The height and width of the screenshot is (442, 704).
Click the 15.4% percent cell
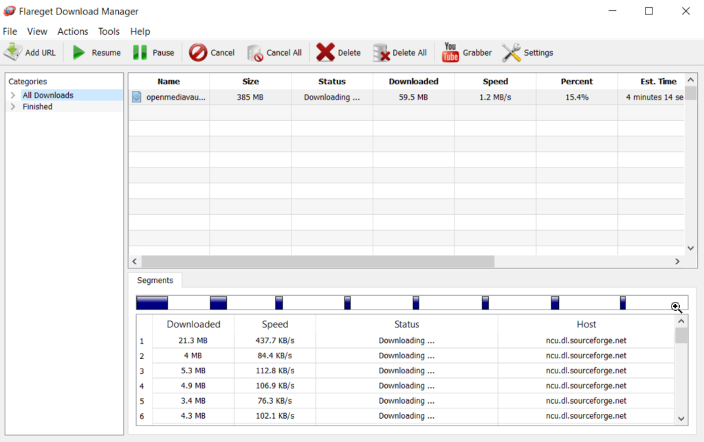[577, 97]
